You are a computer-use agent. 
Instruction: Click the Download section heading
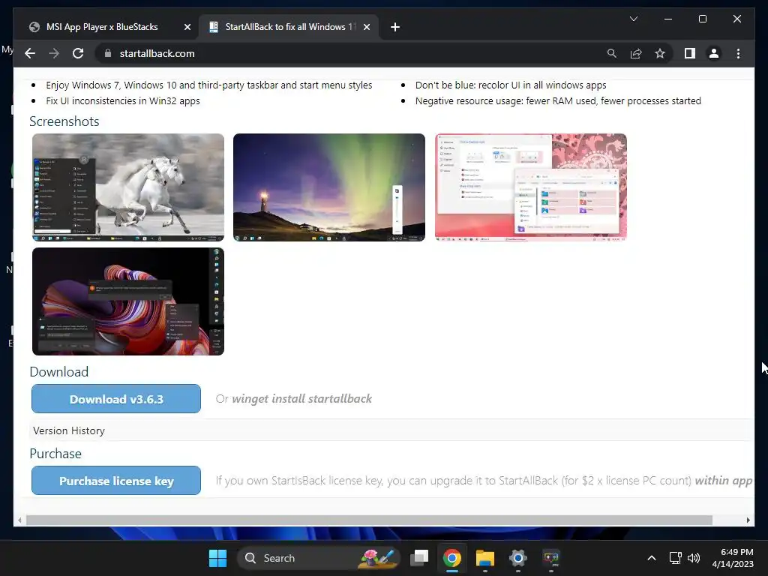pyautogui.click(x=58, y=372)
